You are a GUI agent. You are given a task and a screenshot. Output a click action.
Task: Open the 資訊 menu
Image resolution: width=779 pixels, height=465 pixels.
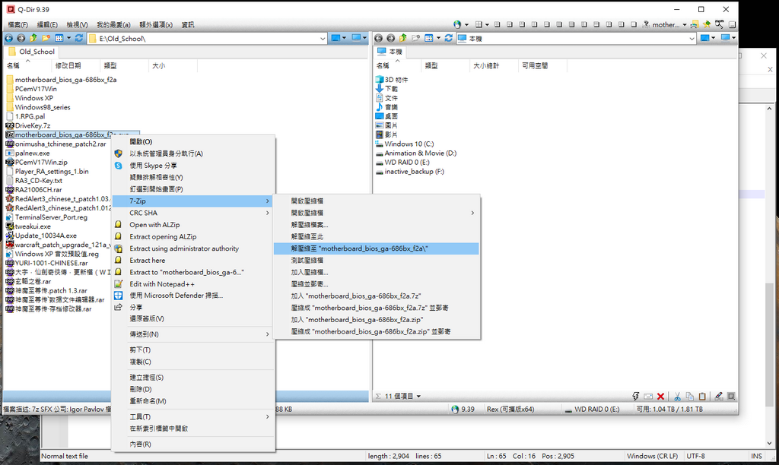[x=188, y=25]
